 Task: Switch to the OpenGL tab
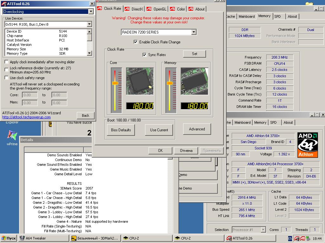pos(157,9)
